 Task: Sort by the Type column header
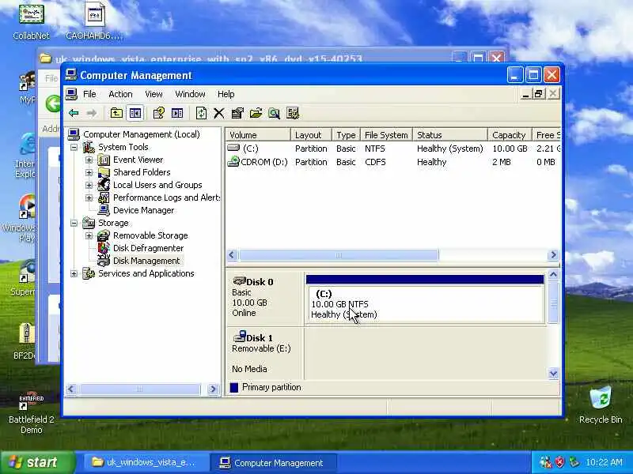346,134
